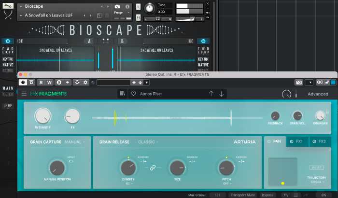
Task: Adjust the layer A volume slider
Action: (99, 60)
